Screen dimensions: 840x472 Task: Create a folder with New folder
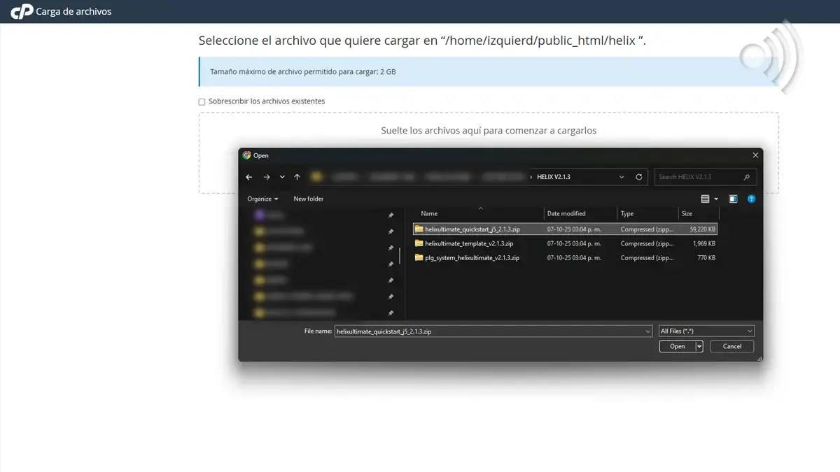[308, 199]
